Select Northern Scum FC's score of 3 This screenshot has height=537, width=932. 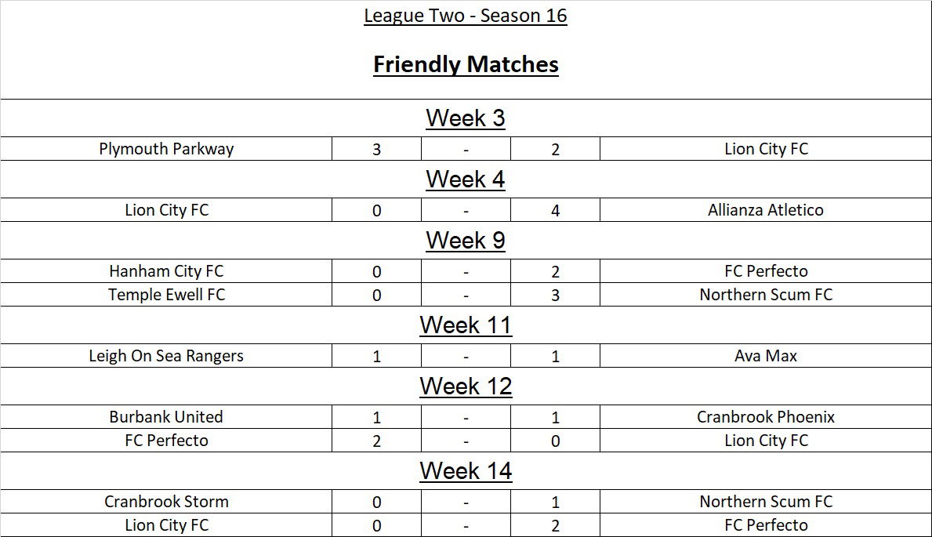(555, 295)
